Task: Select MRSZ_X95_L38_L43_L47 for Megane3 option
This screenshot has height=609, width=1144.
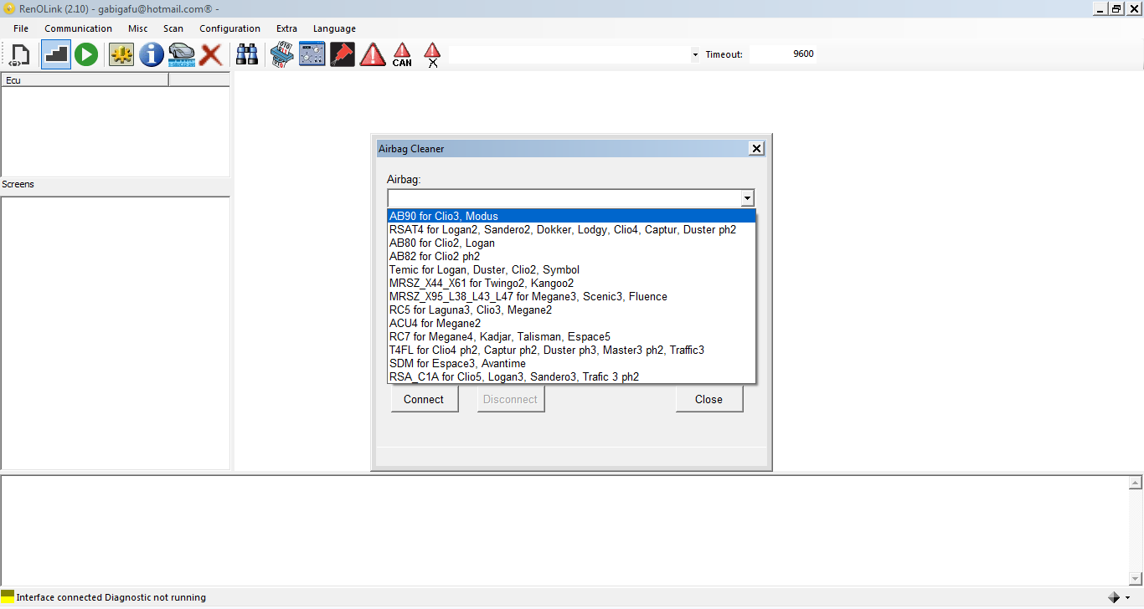Action: click(572, 296)
